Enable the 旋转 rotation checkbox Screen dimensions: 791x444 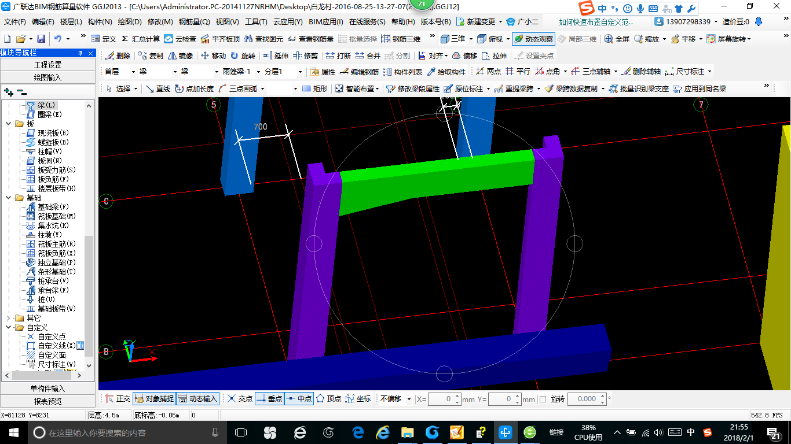[543, 399]
